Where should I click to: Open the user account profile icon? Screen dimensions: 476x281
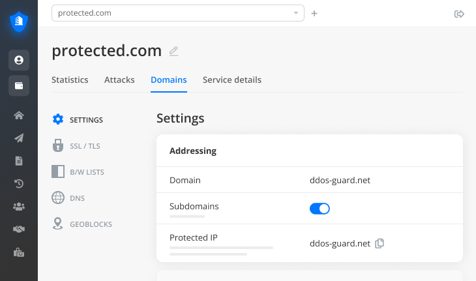click(19, 60)
